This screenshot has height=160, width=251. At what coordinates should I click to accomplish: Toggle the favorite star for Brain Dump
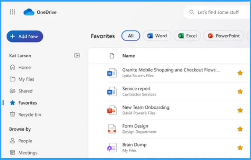tap(240, 147)
